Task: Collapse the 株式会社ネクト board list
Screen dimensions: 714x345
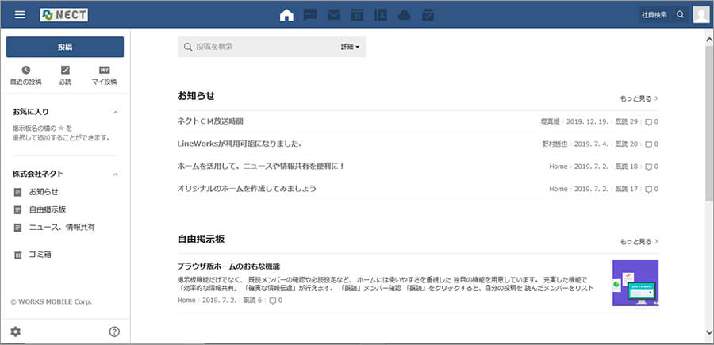Action: click(x=115, y=174)
